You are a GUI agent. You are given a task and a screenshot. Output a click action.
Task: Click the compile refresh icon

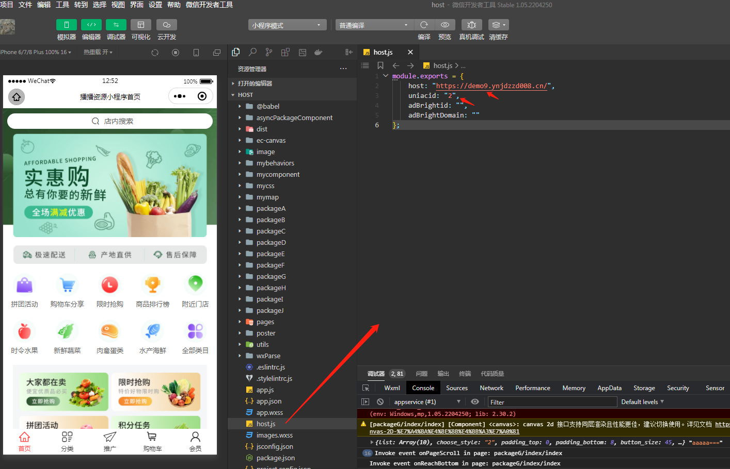point(424,25)
